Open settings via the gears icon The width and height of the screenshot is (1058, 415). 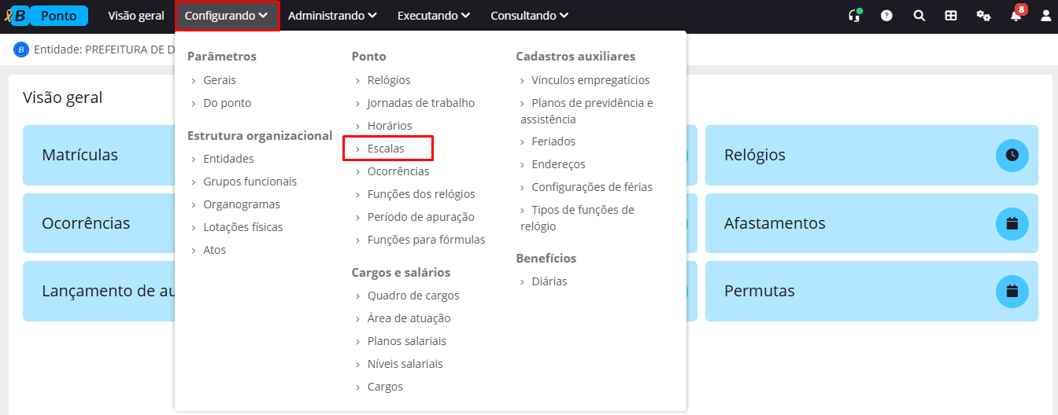click(x=983, y=16)
